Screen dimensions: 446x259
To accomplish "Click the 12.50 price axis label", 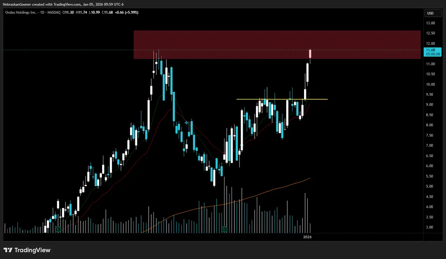I will (x=430, y=33).
